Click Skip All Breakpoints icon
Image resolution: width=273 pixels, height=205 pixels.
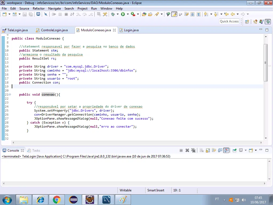click(x=45, y=14)
